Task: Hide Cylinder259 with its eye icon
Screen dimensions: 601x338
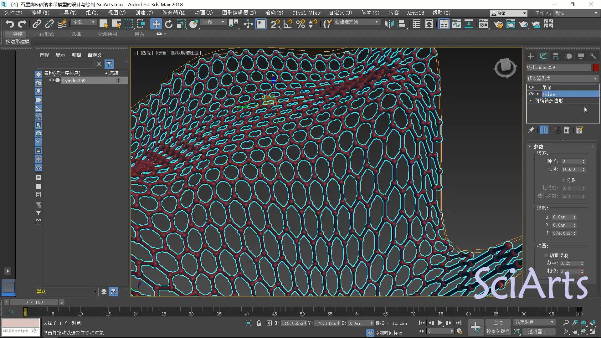Action: point(51,80)
